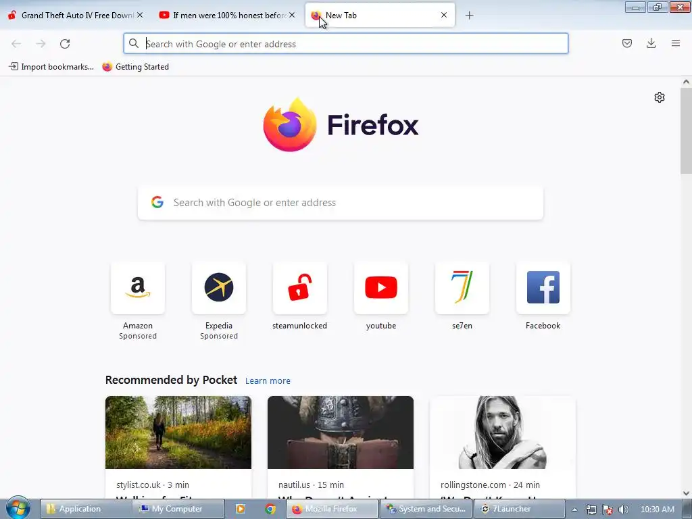Switch to 'If men were 100% honest' YouTube tab
This screenshot has height=519, width=692.
228,16
